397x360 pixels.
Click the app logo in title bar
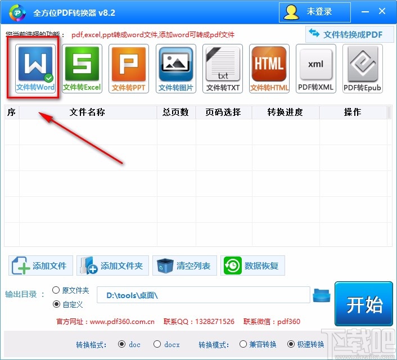(17, 13)
